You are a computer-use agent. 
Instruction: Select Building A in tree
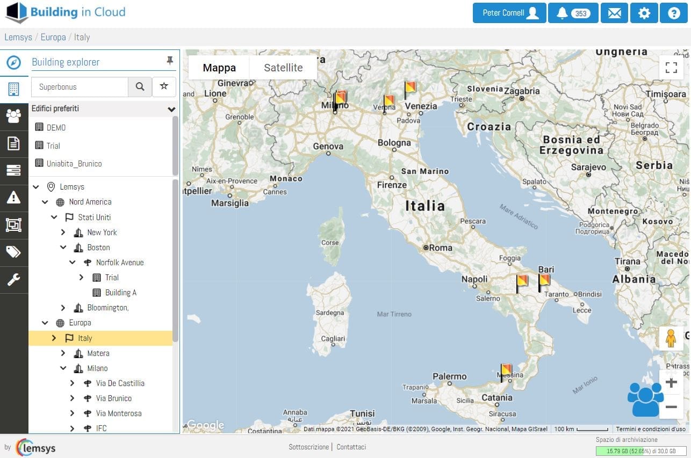(x=121, y=293)
